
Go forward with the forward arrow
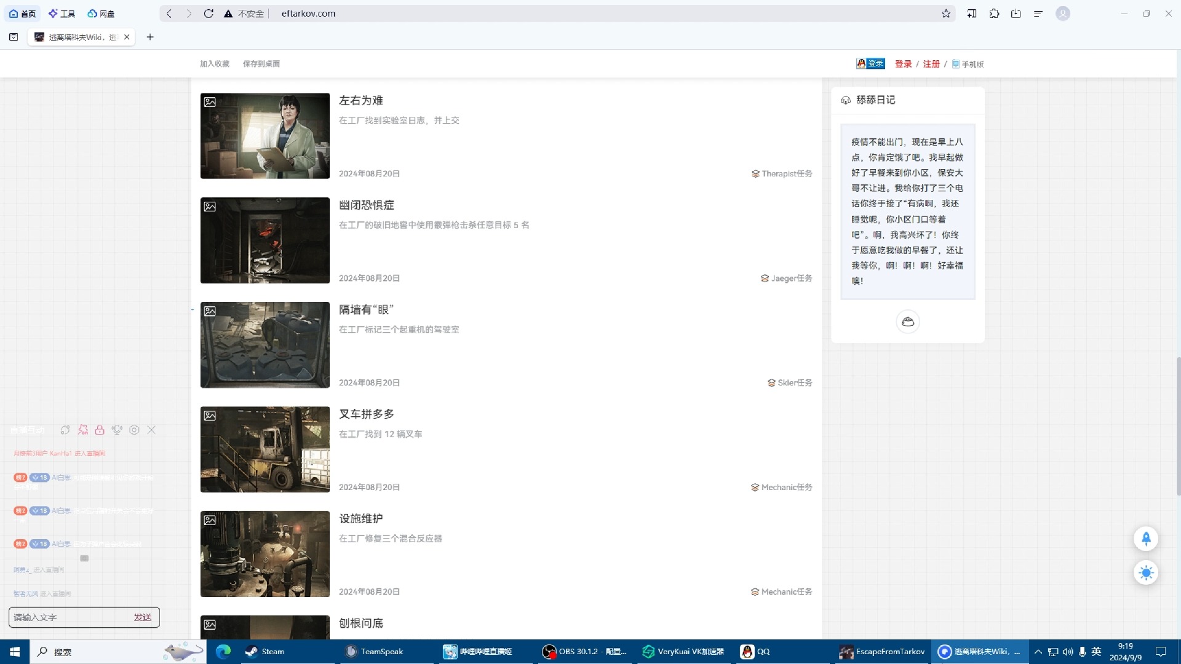tap(189, 14)
